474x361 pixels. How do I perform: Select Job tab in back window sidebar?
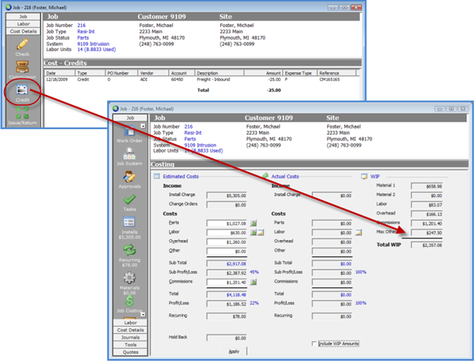point(23,17)
